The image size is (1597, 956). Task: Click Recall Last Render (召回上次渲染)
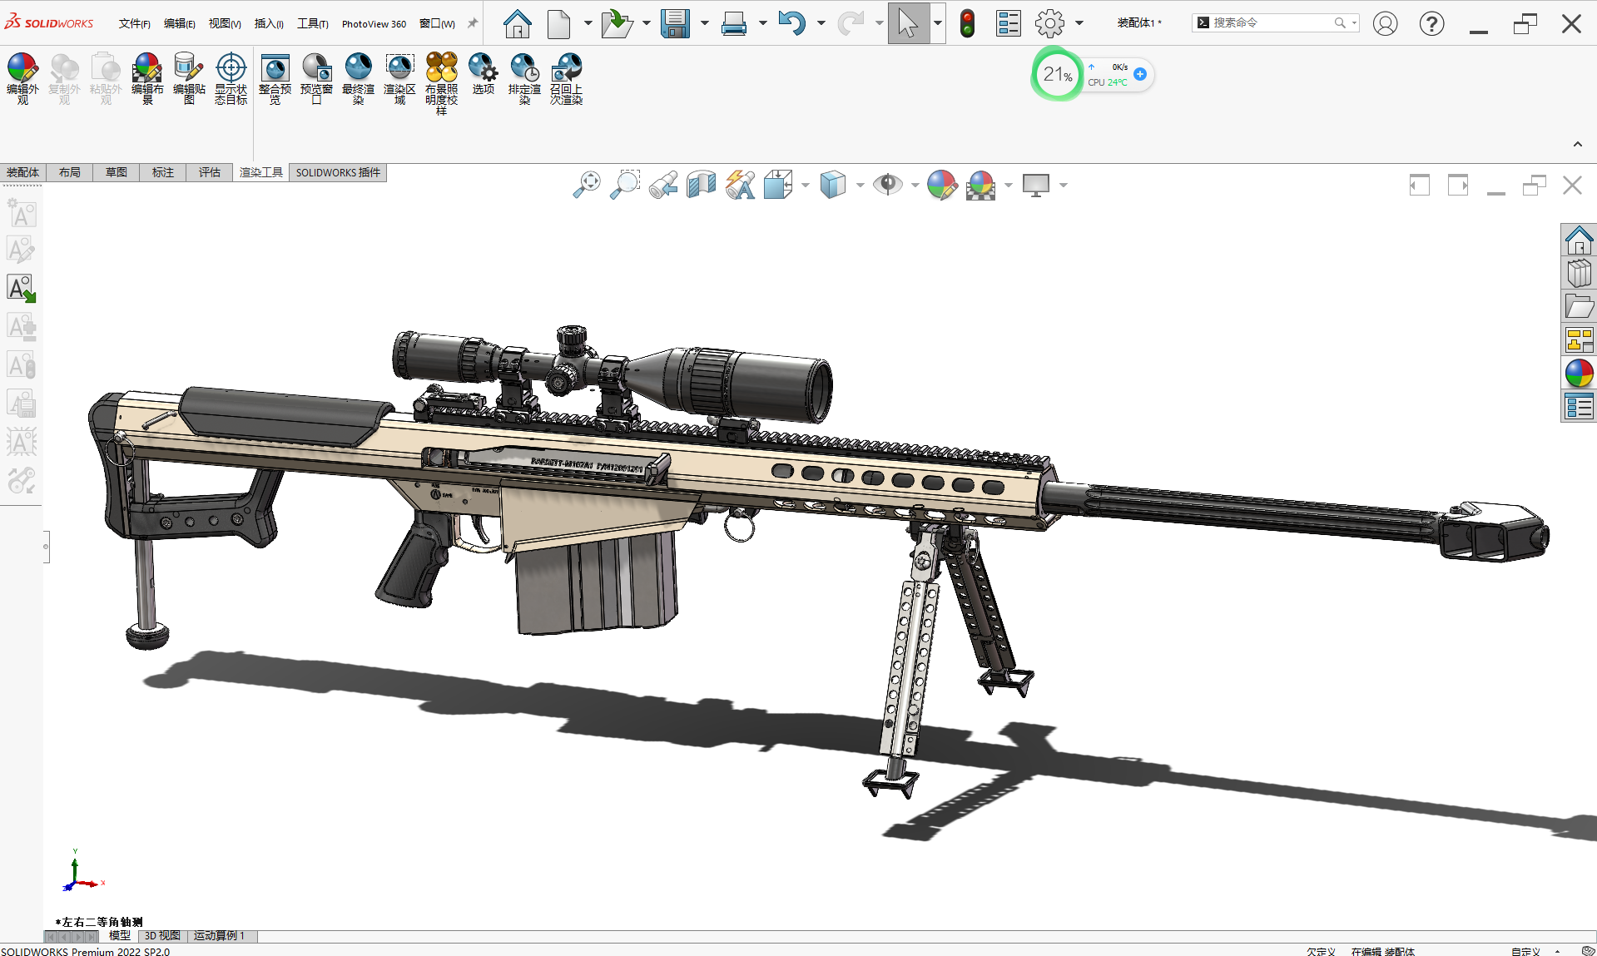click(566, 78)
